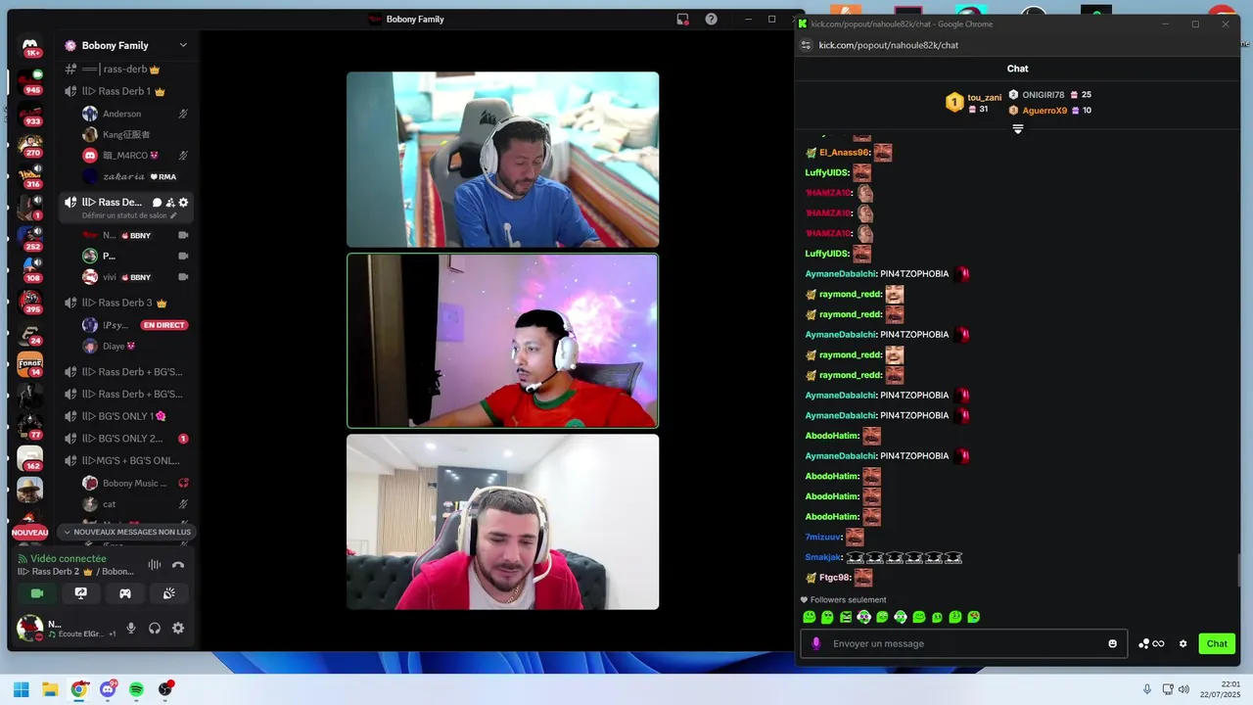Open the server with 270 badge
This screenshot has height=705, width=1253.
click(30, 145)
